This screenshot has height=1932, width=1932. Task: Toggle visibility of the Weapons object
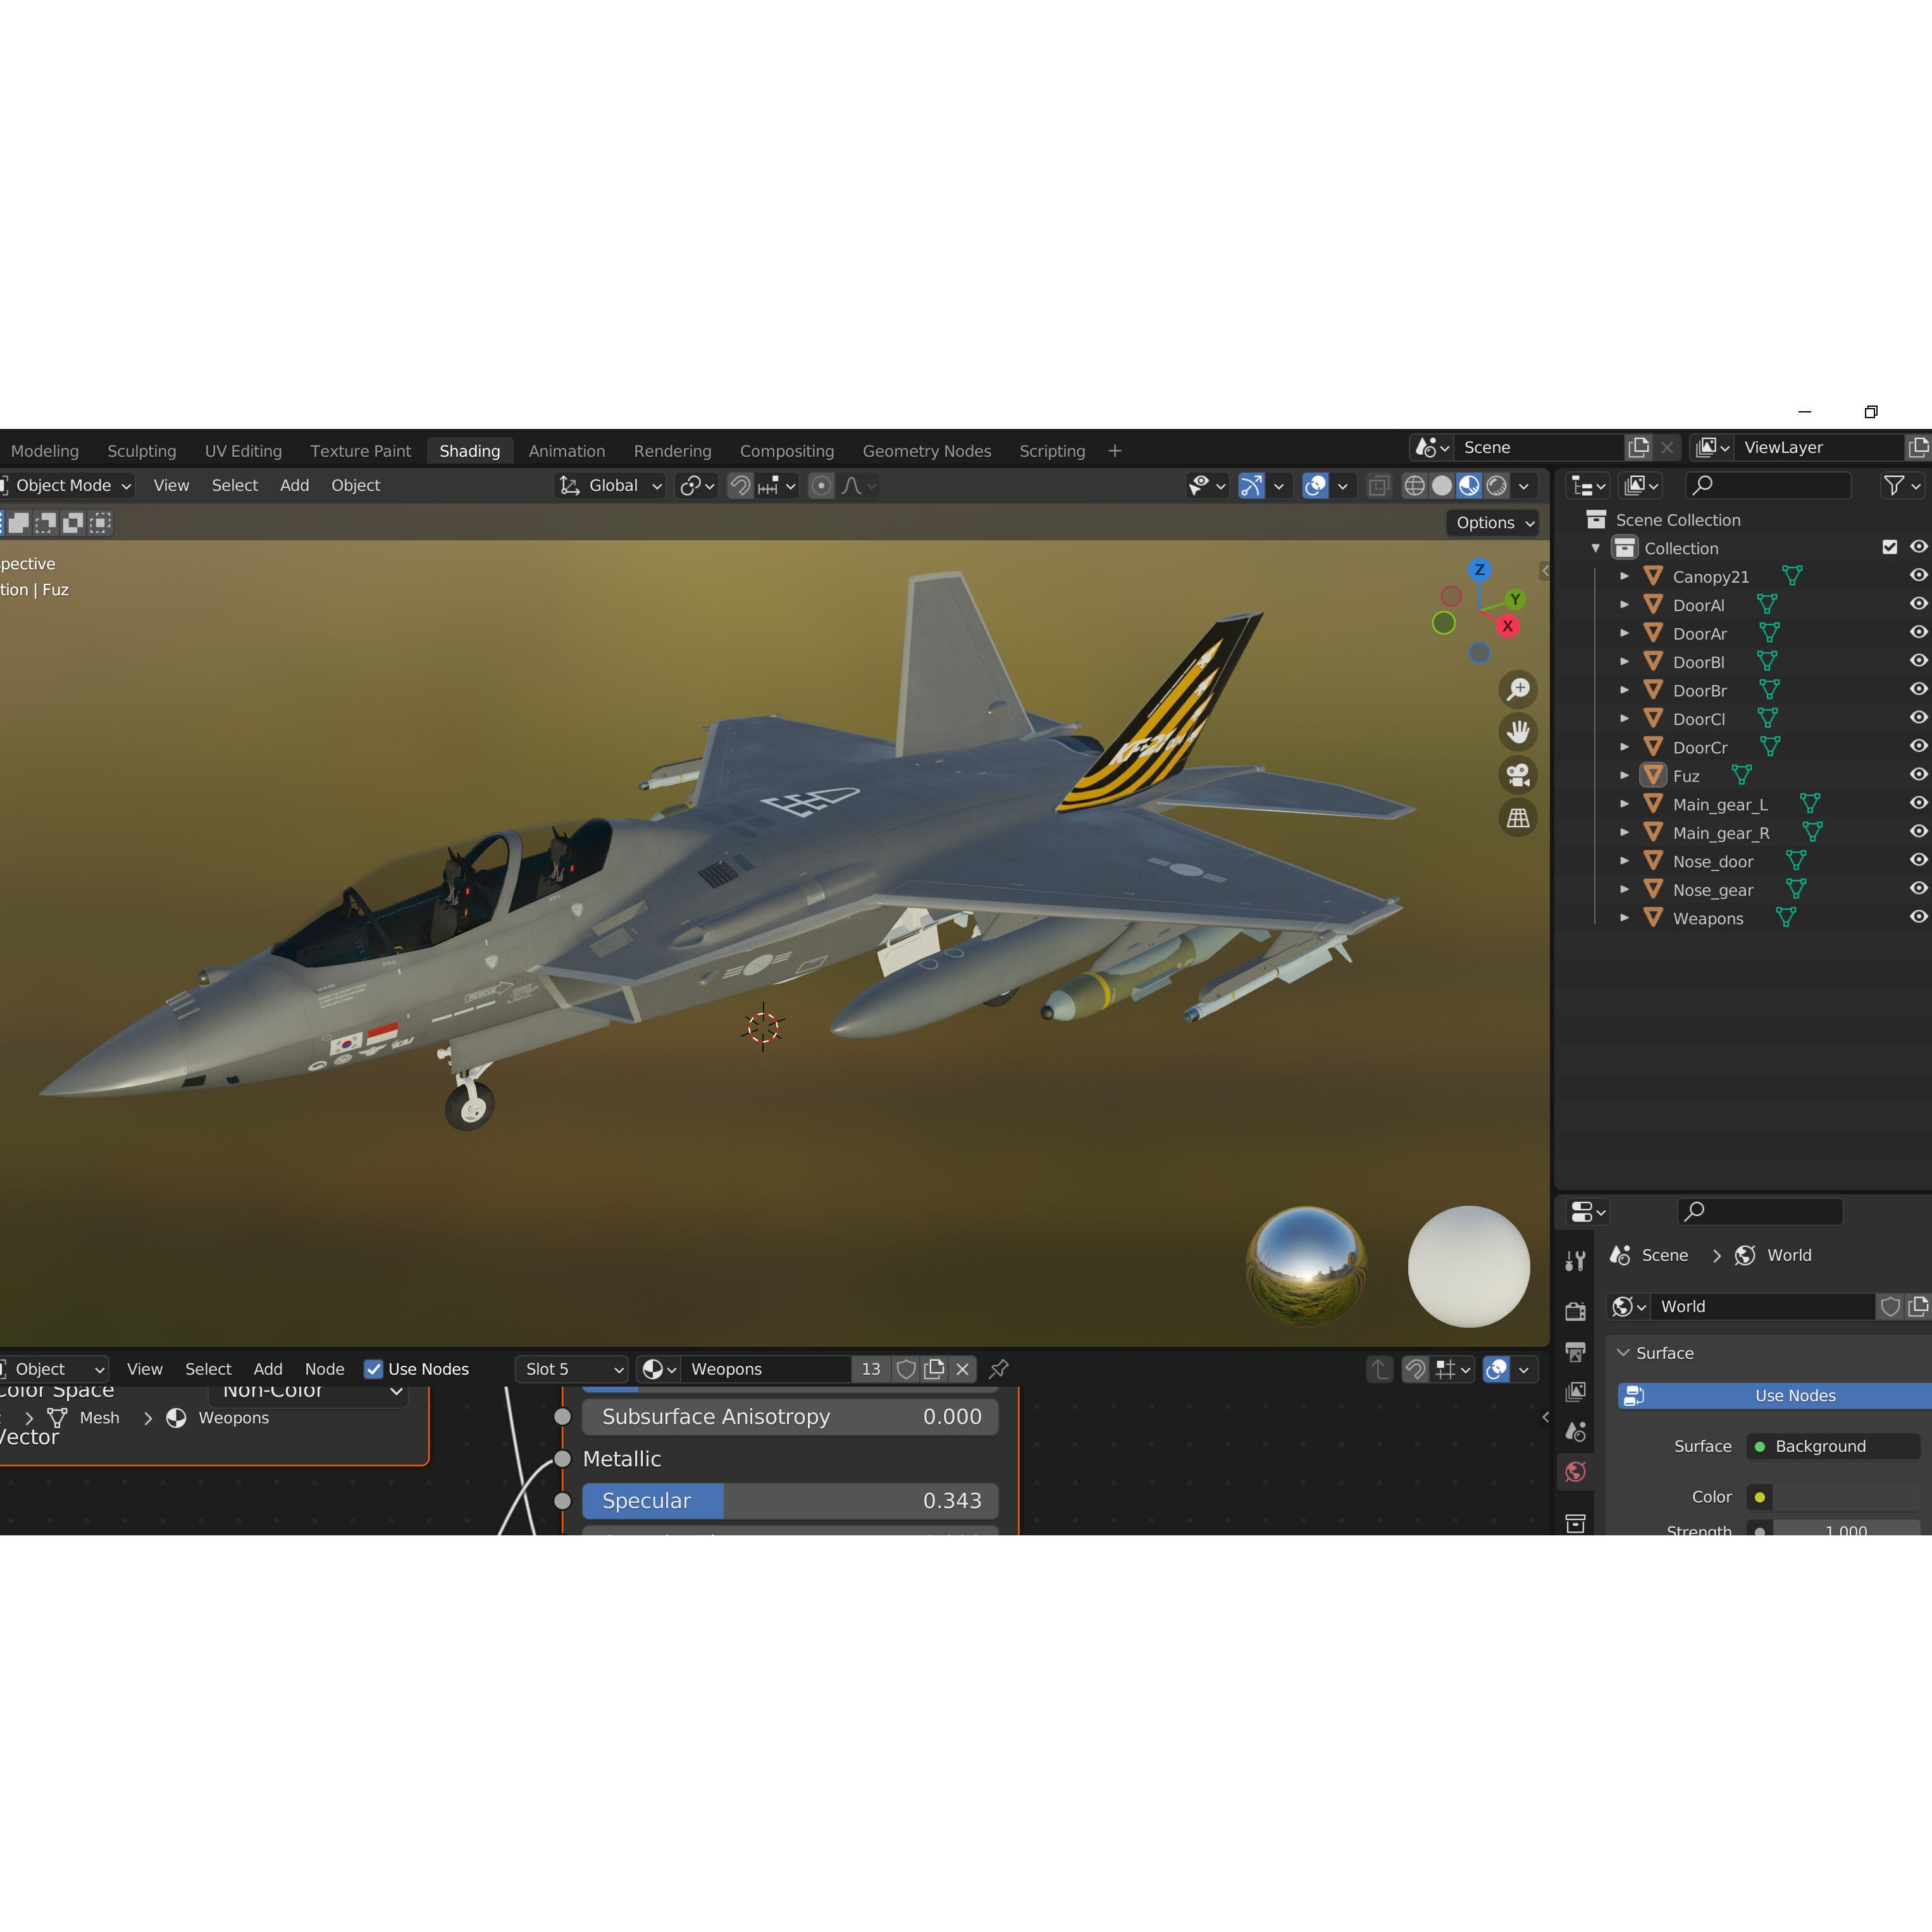click(x=1918, y=917)
